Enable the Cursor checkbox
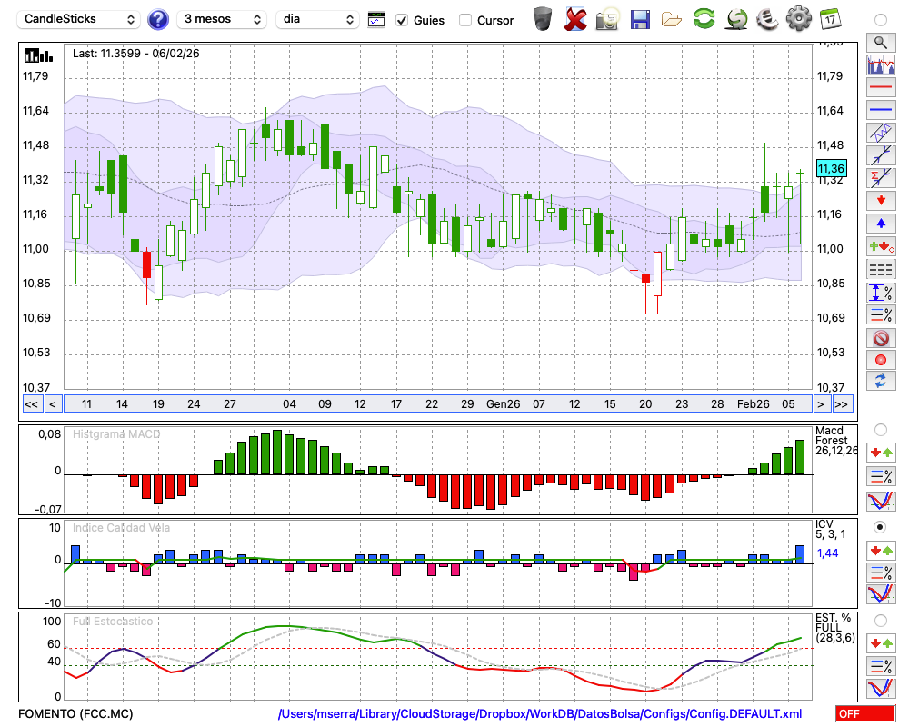The width and height of the screenshot is (909, 727). click(465, 20)
